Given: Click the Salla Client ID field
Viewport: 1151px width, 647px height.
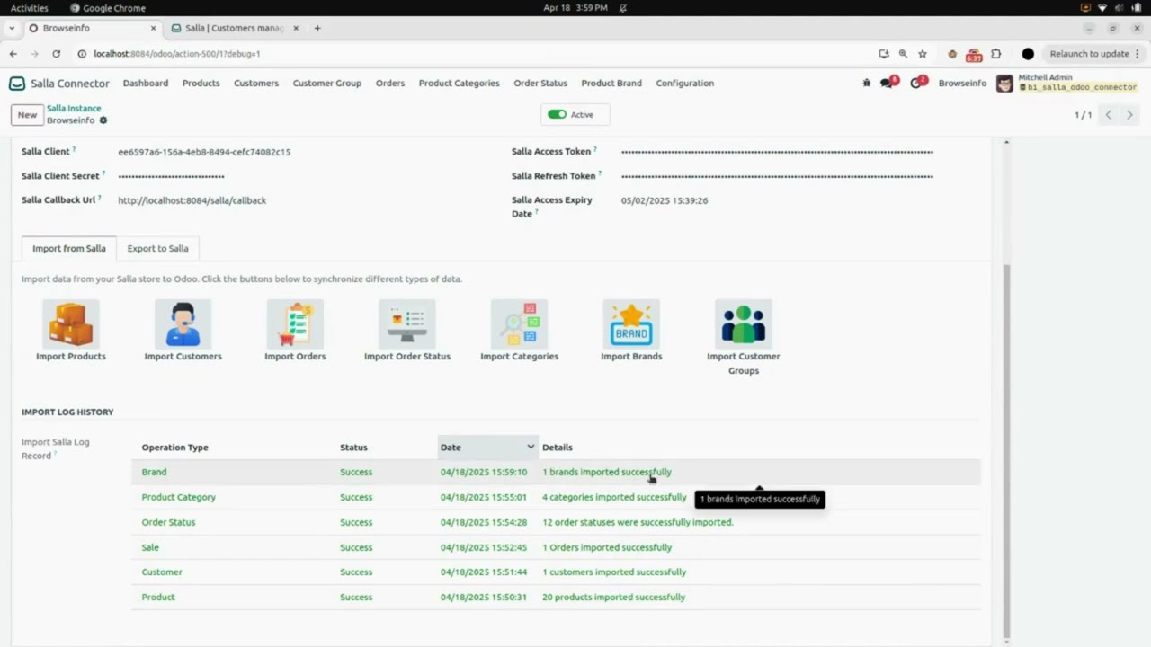Looking at the screenshot, I should [x=204, y=152].
